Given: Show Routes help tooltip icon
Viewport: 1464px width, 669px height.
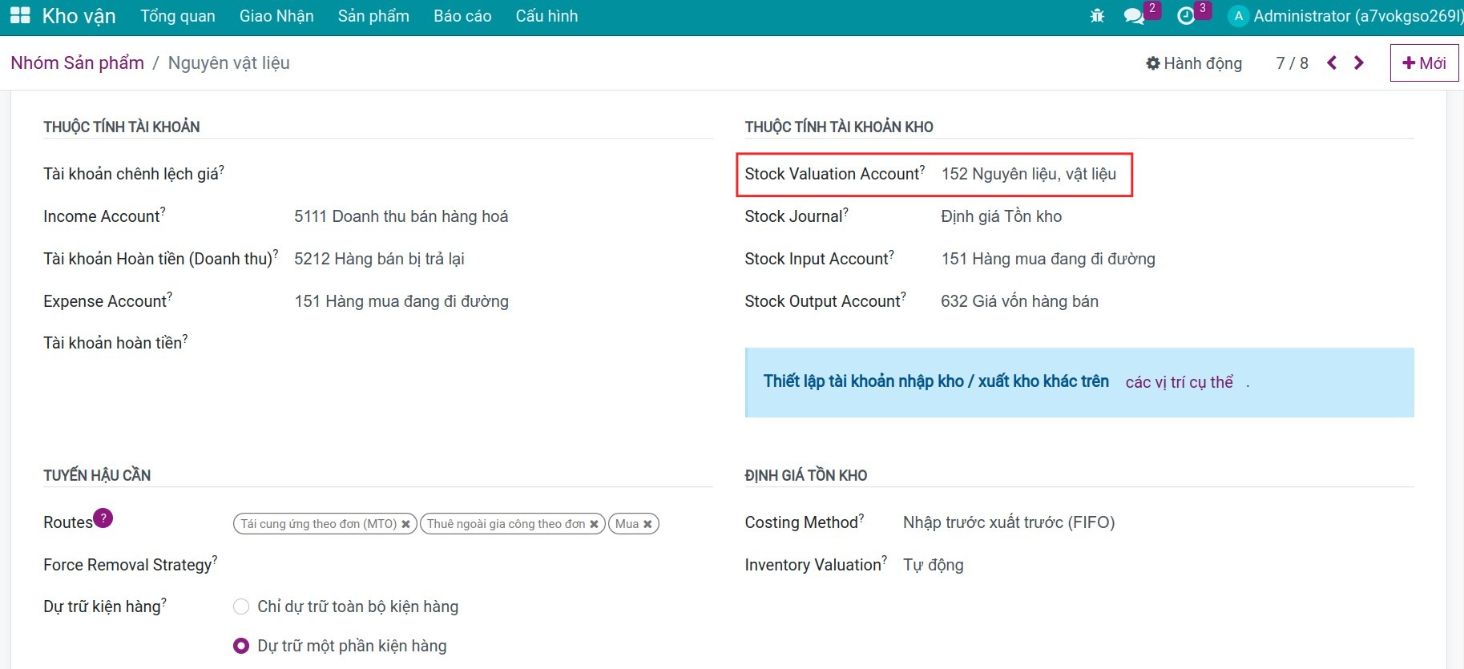Looking at the screenshot, I should pos(103,518).
